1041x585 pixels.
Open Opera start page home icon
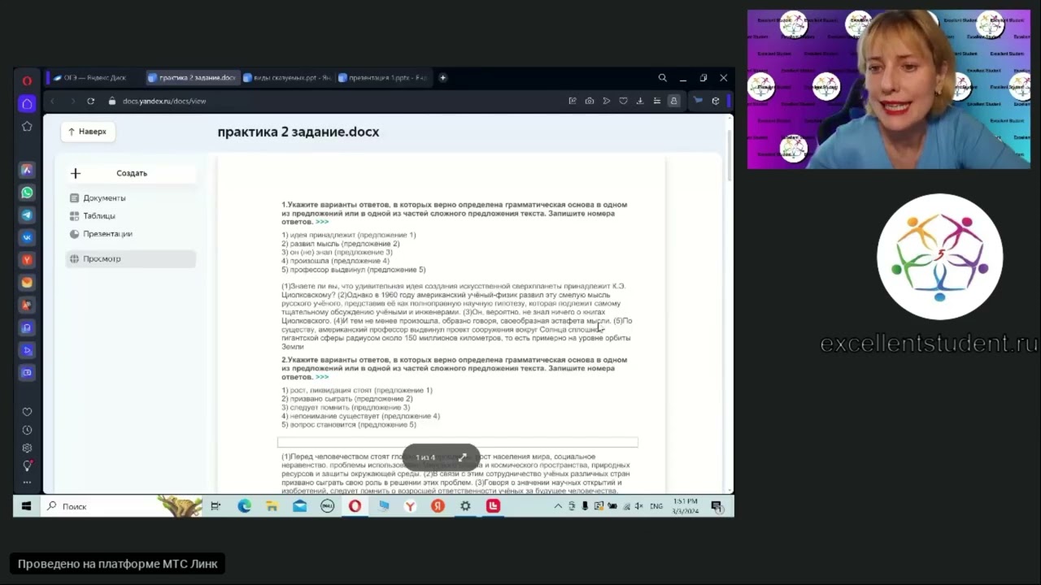click(27, 104)
